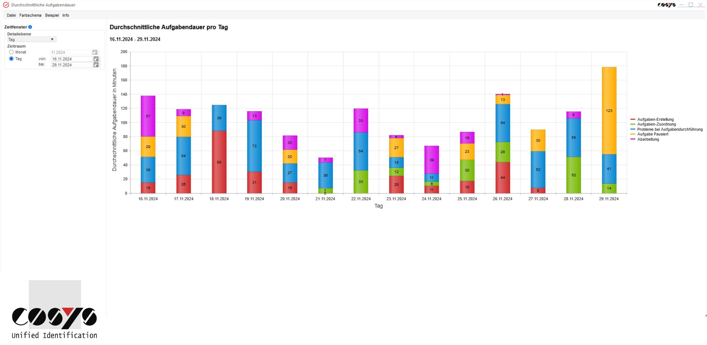Click the green Aufgaben-Zuordnung legend swatch
The image size is (707, 345).
pos(633,124)
